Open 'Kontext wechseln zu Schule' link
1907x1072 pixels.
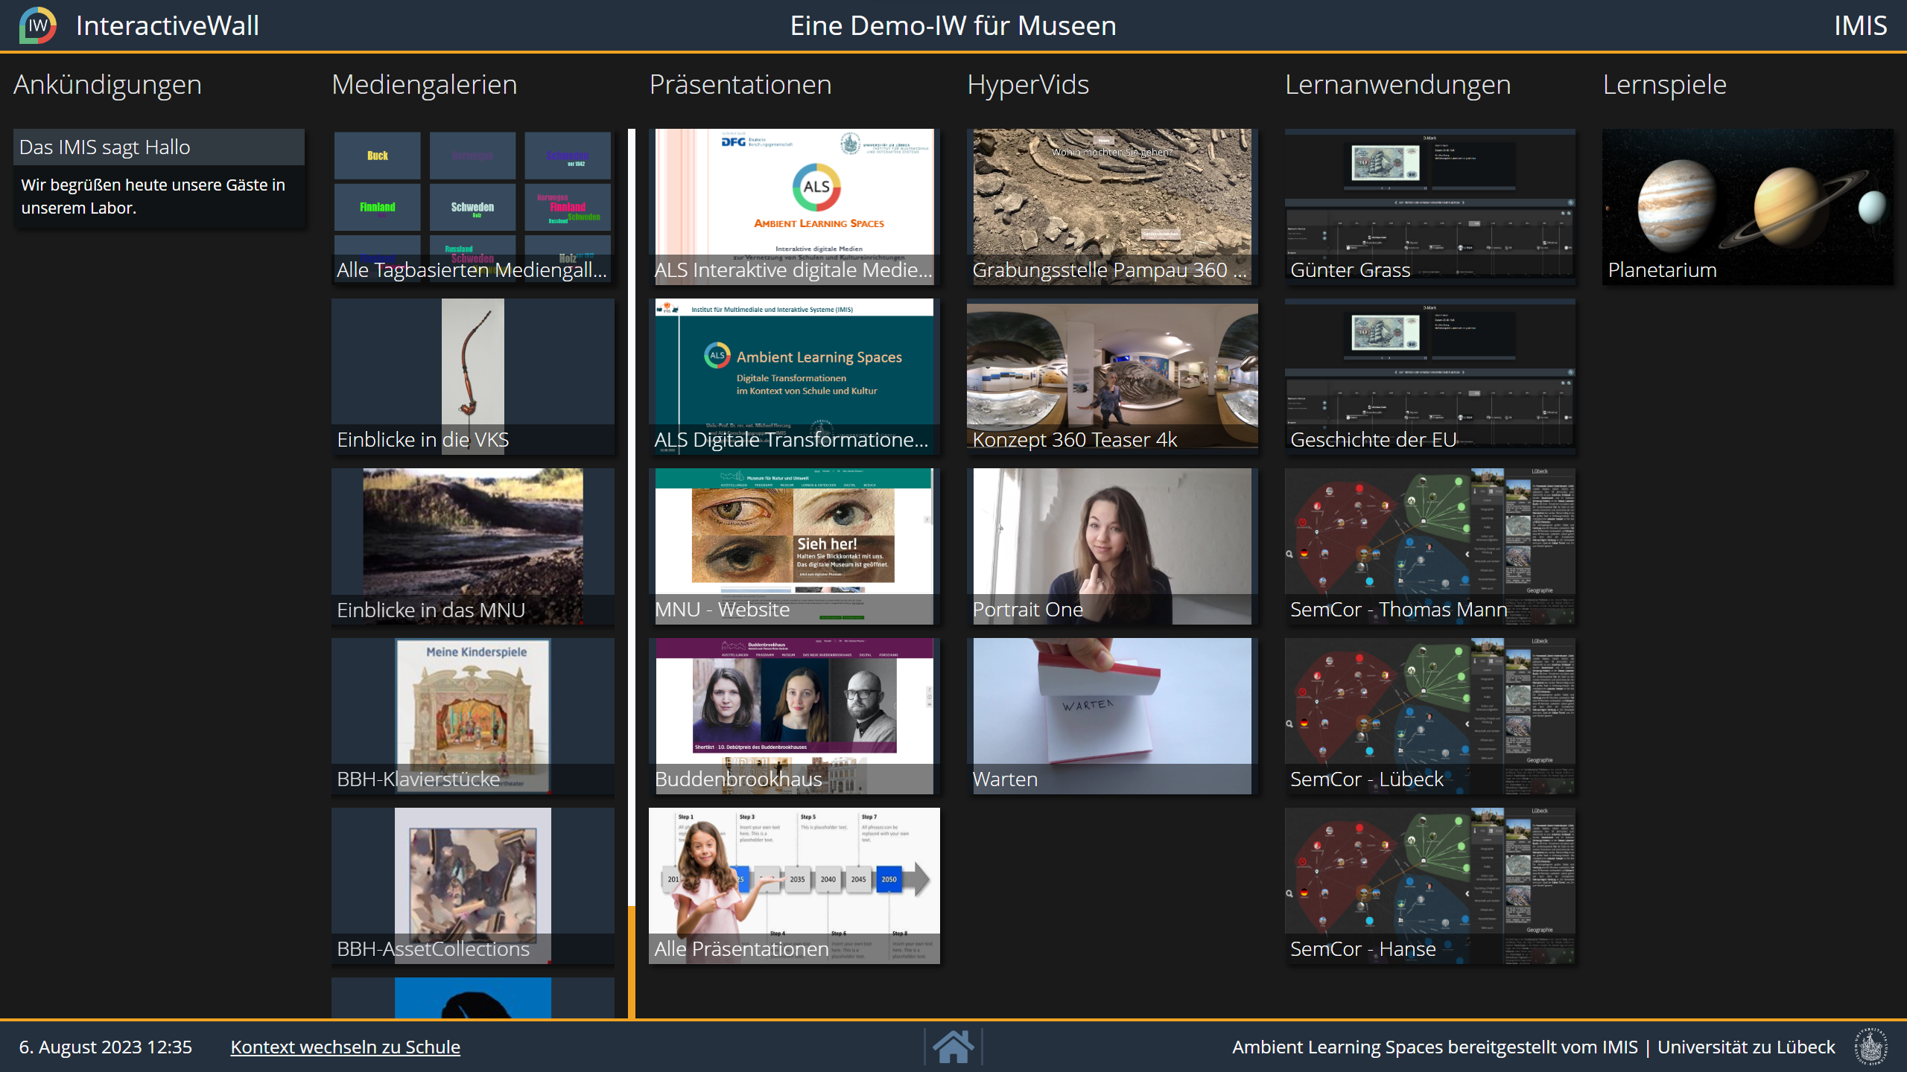click(x=345, y=1047)
